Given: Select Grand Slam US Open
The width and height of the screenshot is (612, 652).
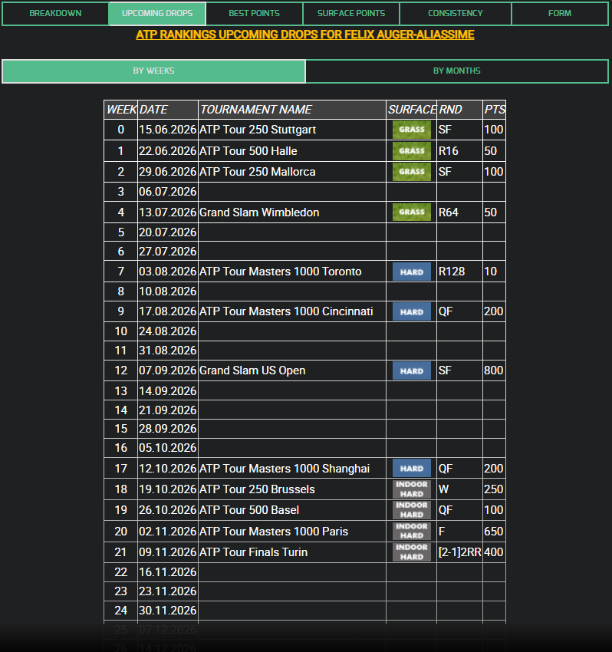Looking at the screenshot, I should pyautogui.click(x=252, y=370).
